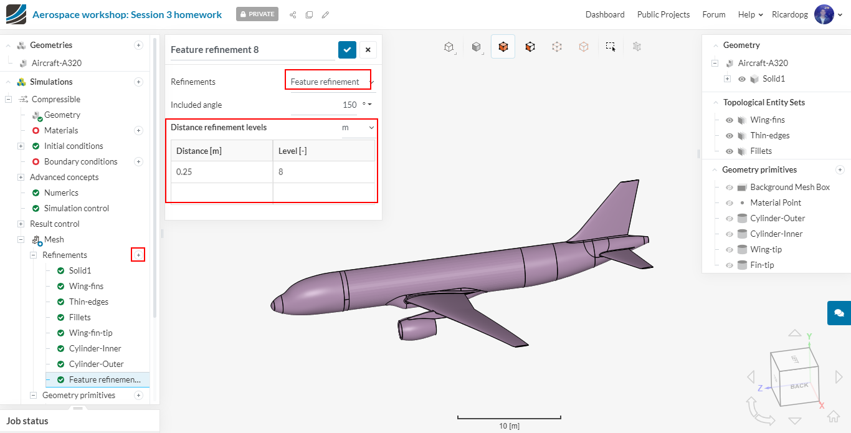The image size is (851, 433).
Task: Add geometry primitive via plus under Mesh tree
Action: tap(138, 395)
